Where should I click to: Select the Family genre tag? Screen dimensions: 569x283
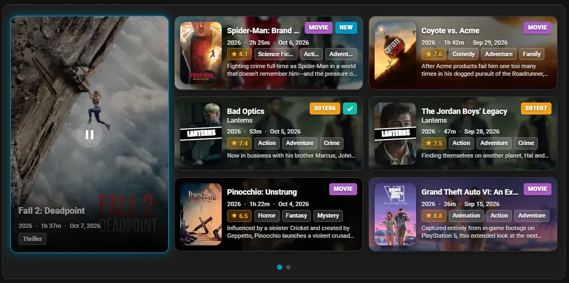pos(532,54)
